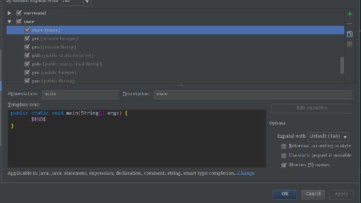Screen dimensions: 361x203
Task: Add a new live template with plus icon
Action: 350,14
